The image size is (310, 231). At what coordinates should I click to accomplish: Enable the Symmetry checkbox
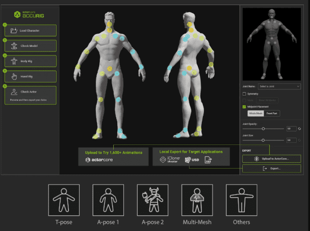(244, 94)
